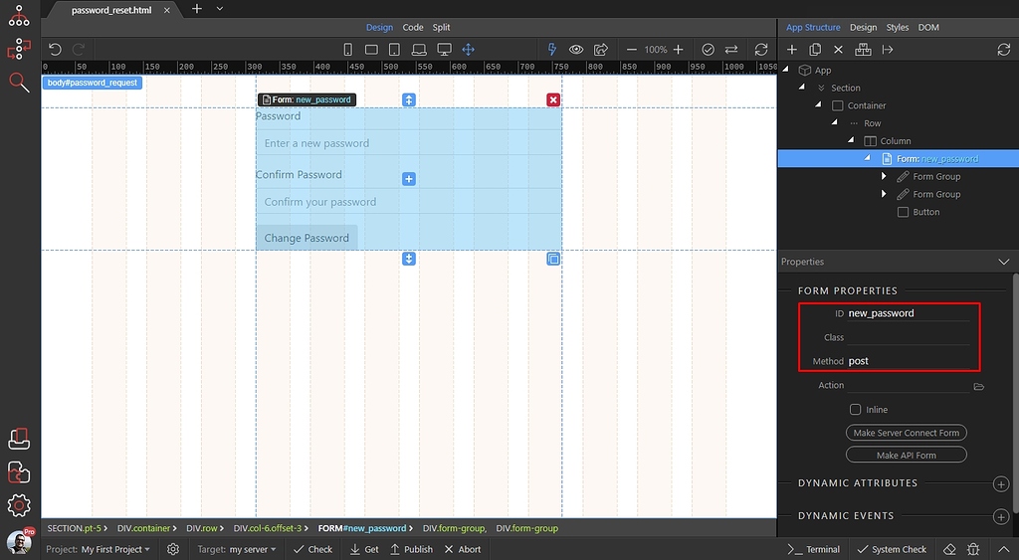Click Make Server Connect Form button
The height and width of the screenshot is (560, 1019).
(x=906, y=433)
